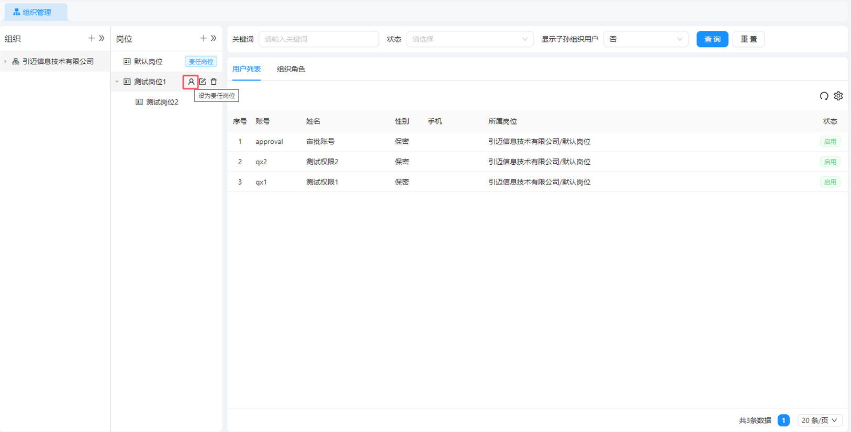851x432 pixels.
Task: Change the 20 条/页 page size dropdown
Action: [x=819, y=420]
